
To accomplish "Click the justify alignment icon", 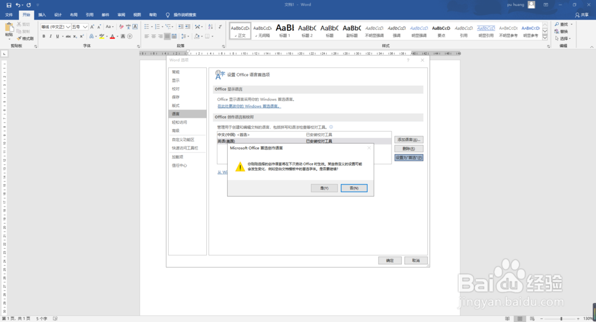I will point(167,36).
